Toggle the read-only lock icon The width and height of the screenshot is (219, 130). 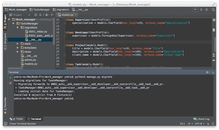(x=208, y=124)
